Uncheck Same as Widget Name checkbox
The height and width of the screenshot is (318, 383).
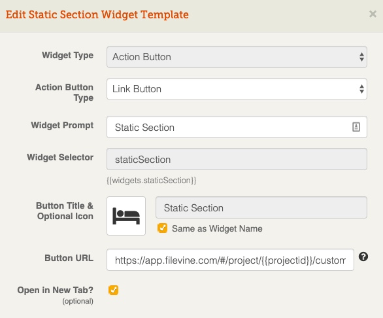tap(163, 228)
